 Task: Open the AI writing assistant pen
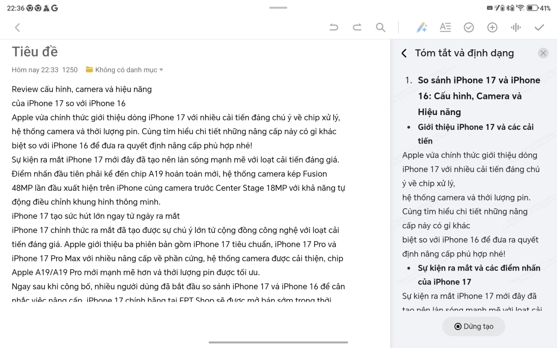(421, 27)
